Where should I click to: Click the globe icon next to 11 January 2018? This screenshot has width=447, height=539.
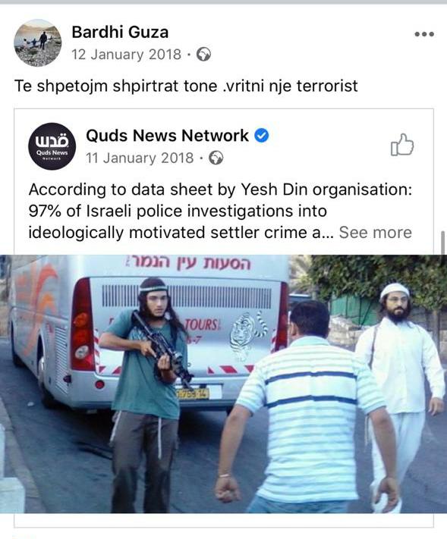pos(216,158)
